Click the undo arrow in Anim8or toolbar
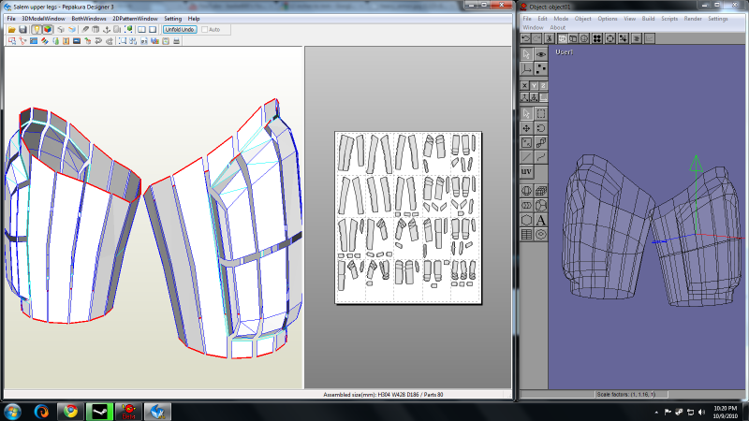Screen dimensions: 749x421 pos(525,38)
